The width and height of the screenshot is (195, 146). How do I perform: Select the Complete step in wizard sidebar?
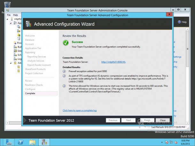41,93
